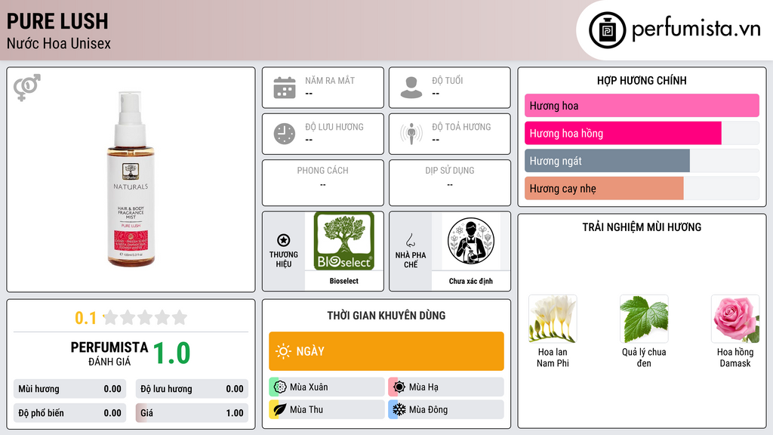Screen dimensions: 773x435
Task: Click the Mùa Đông season label
Action: pos(429,409)
